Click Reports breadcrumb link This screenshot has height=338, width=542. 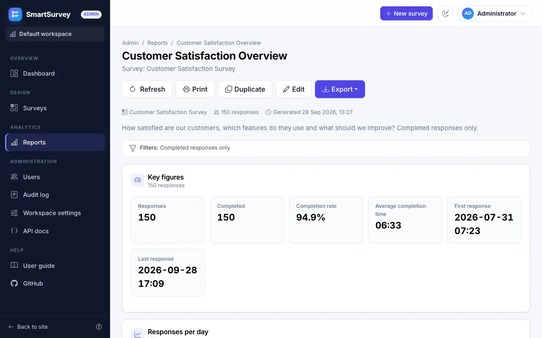click(158, 43)
